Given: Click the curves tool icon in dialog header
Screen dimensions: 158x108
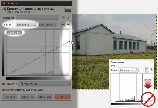Looking at the screenshot, I should (4, 9).
